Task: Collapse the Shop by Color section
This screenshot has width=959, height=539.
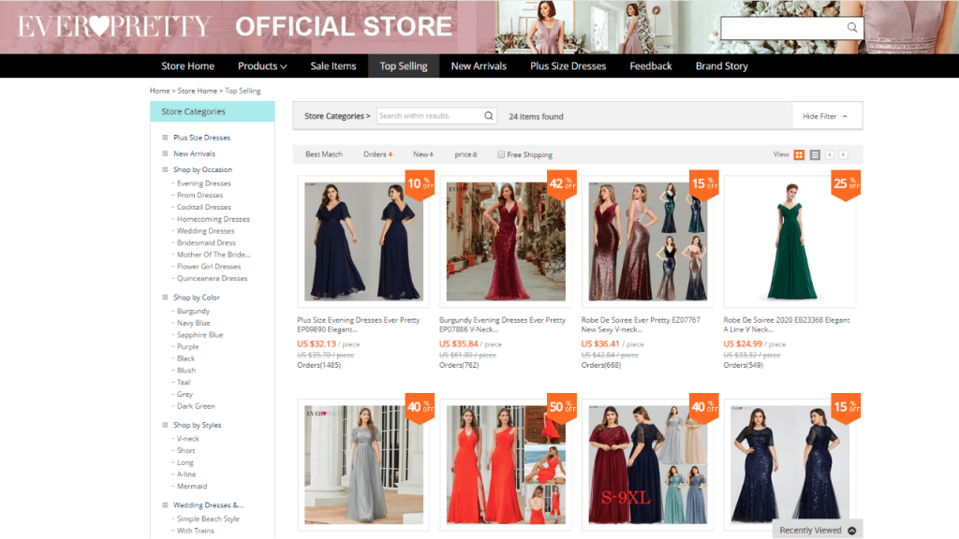Action: pos(165,297)
